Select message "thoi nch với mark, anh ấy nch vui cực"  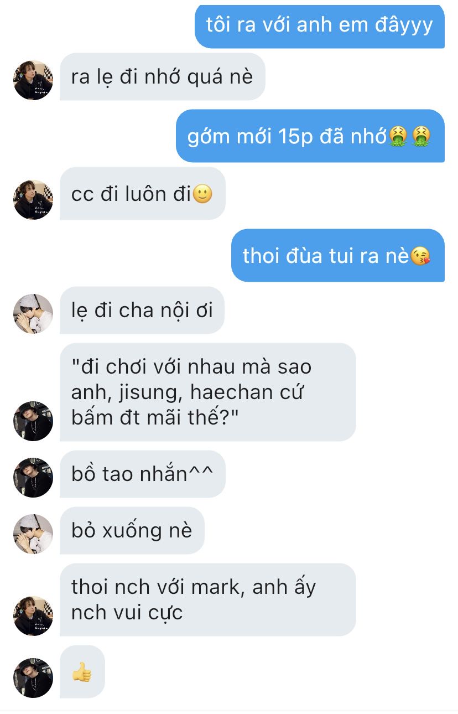[207, 599]
